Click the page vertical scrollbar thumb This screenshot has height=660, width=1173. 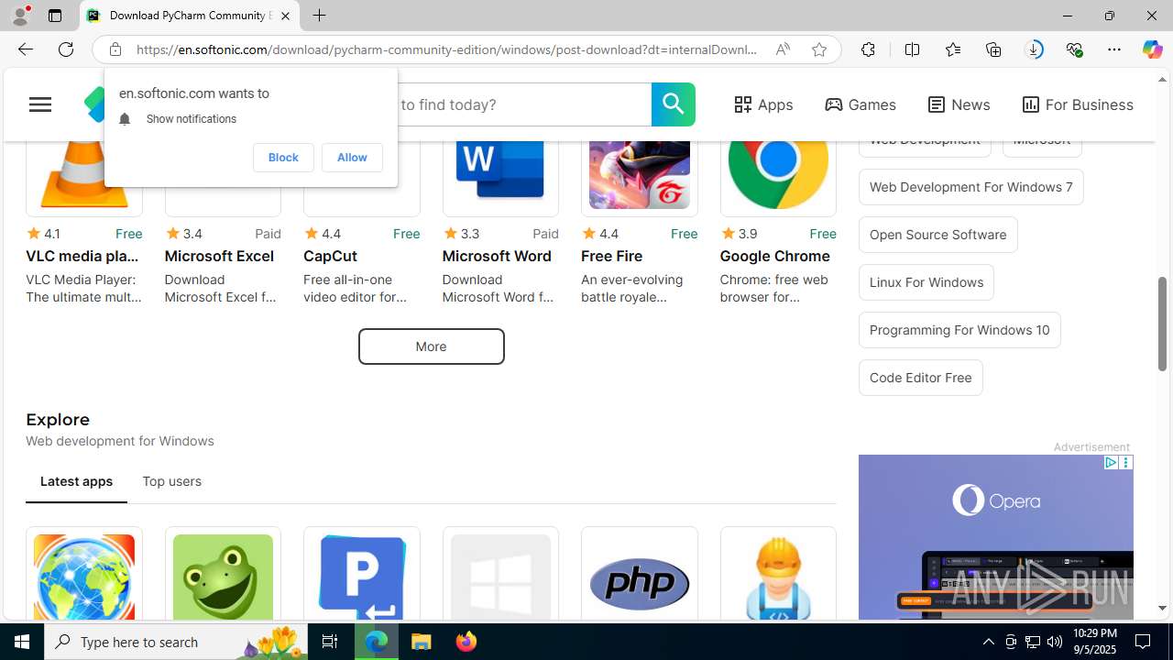coord(1162,323)
